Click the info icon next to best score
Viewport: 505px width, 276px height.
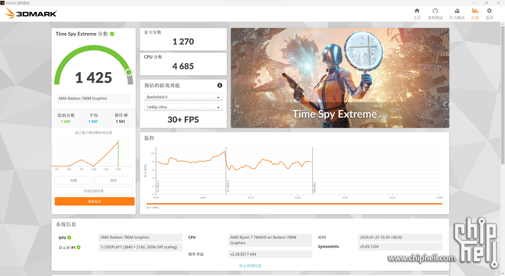pos(126,115)
